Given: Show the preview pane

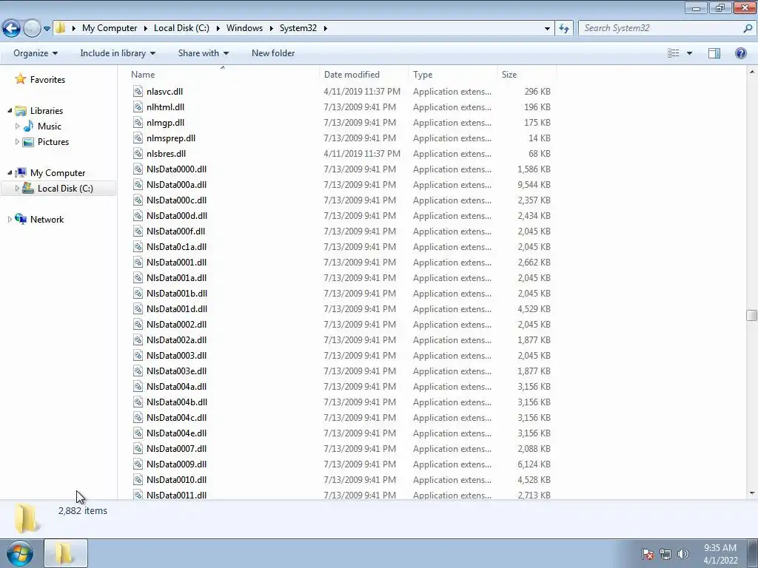Looking at the screenshot, I should click(714, 53).
